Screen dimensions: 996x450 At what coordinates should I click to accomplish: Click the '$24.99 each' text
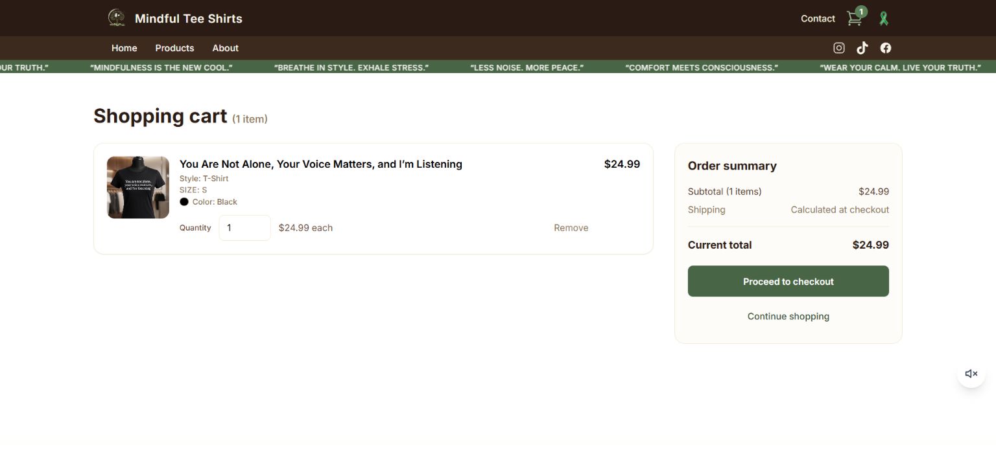tap(305, 228)
